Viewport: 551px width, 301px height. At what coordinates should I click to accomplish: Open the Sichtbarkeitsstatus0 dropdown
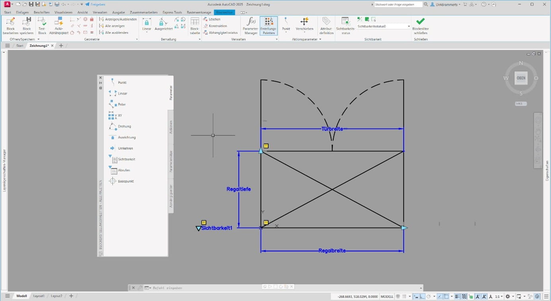click(408, 26)
